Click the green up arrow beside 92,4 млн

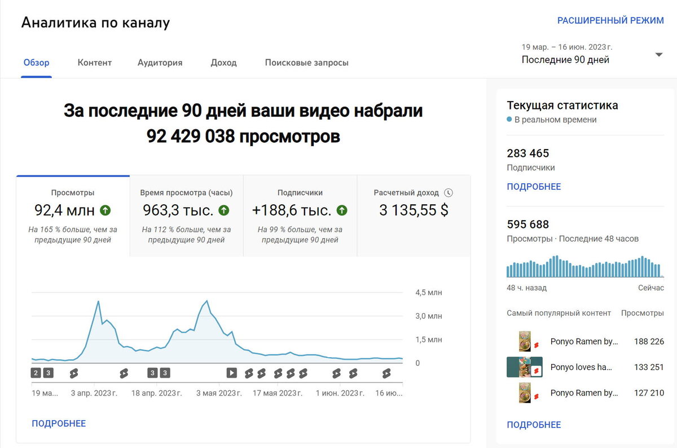click(x=105, y=210)
